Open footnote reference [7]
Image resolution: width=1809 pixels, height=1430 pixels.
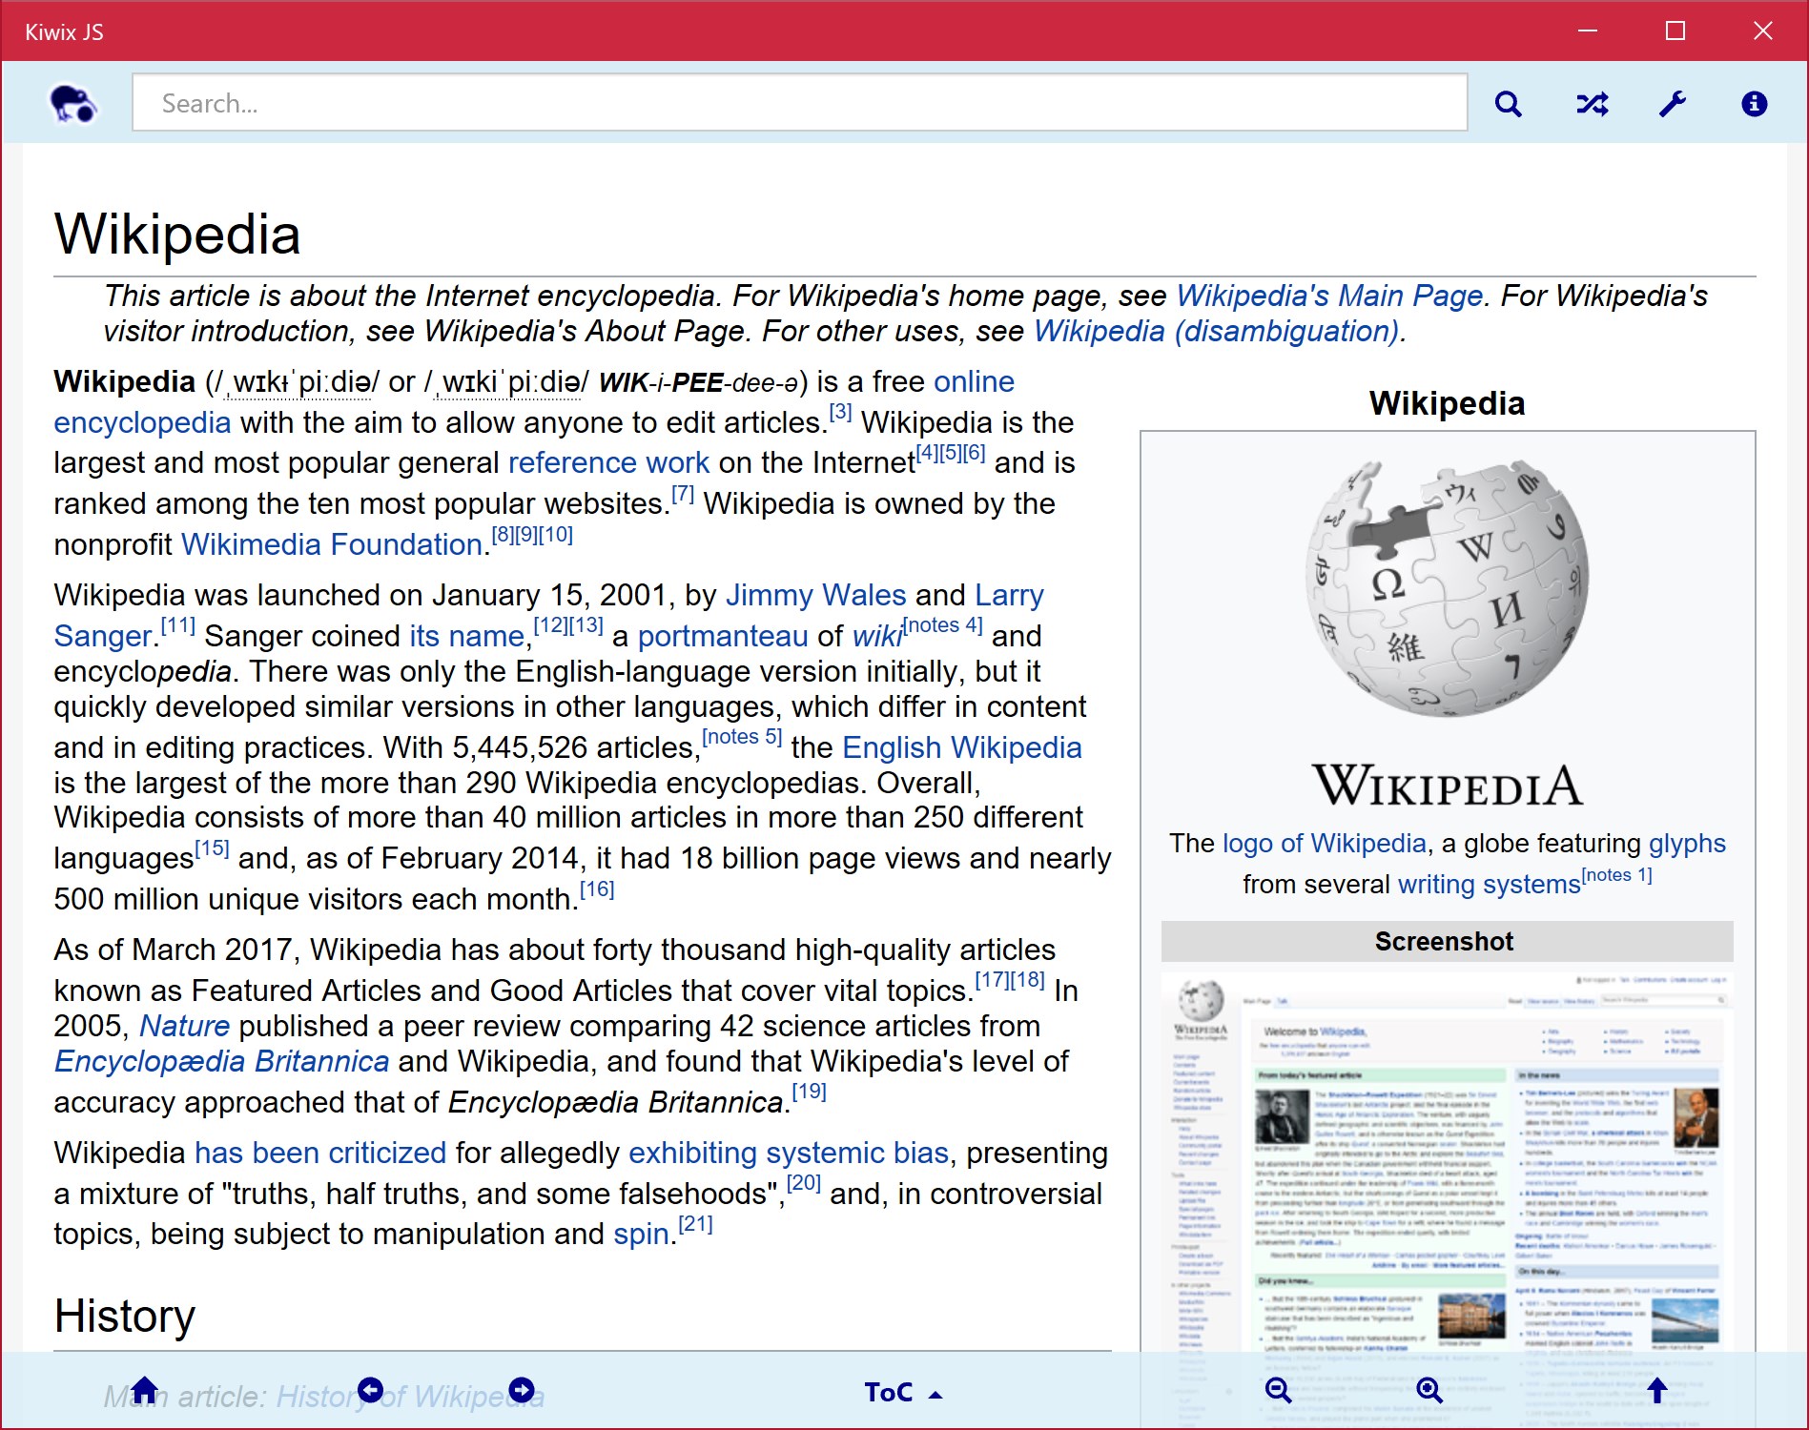[x=682, y=494]
